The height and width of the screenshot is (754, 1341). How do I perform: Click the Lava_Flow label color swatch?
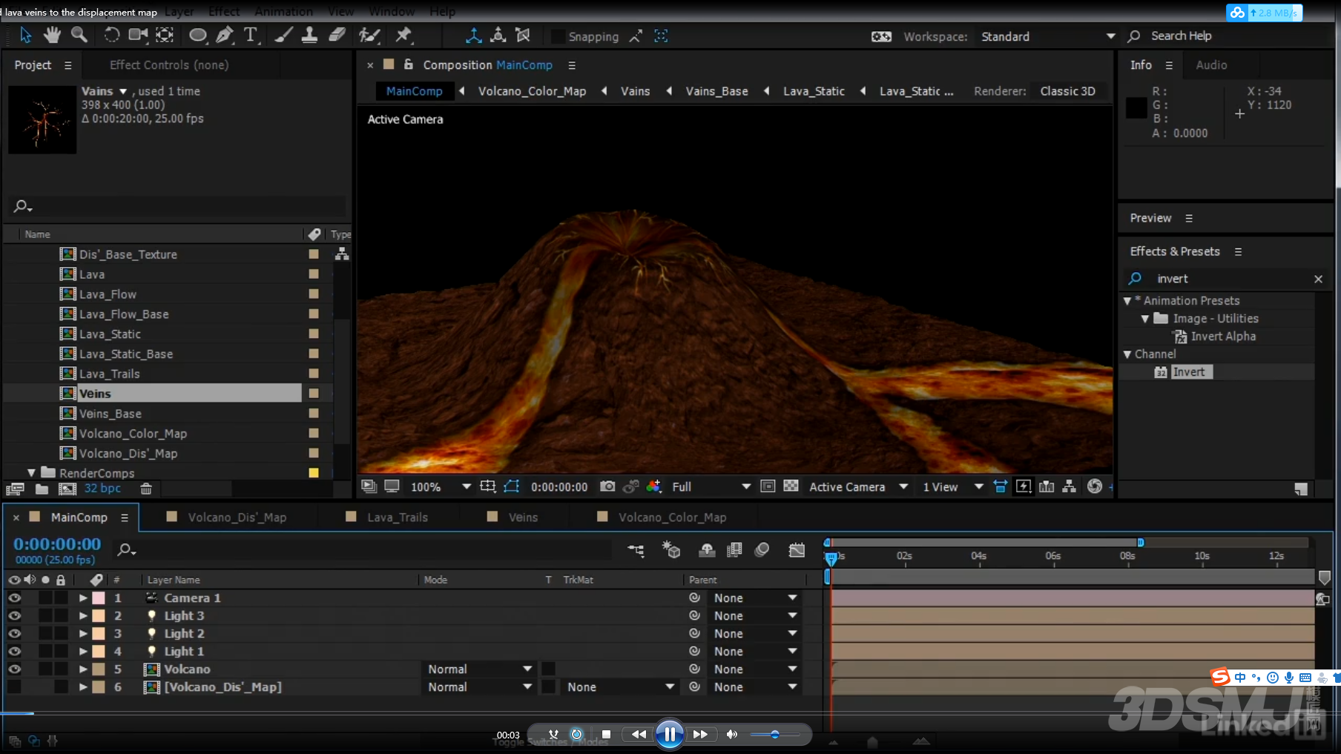coord(314,294)
